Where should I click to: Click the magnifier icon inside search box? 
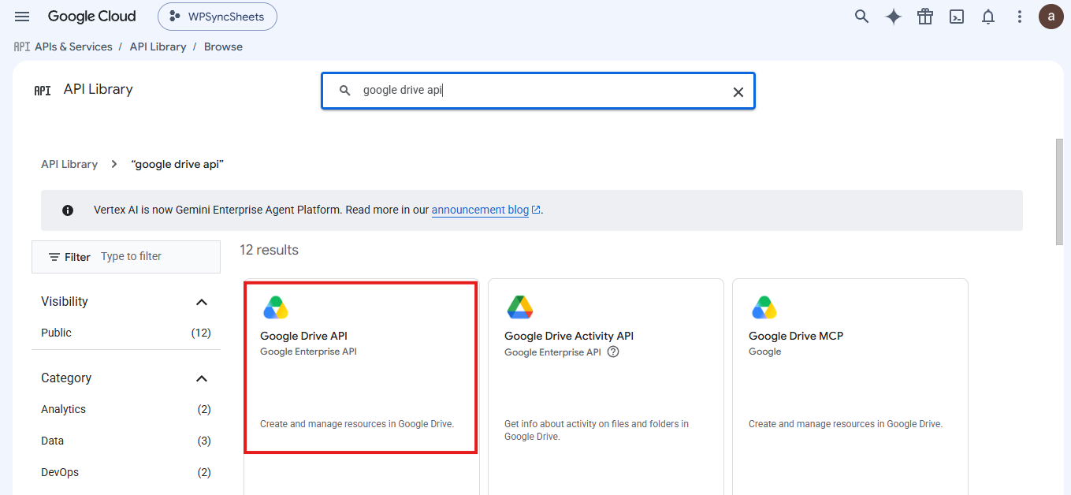coord(344,91)
